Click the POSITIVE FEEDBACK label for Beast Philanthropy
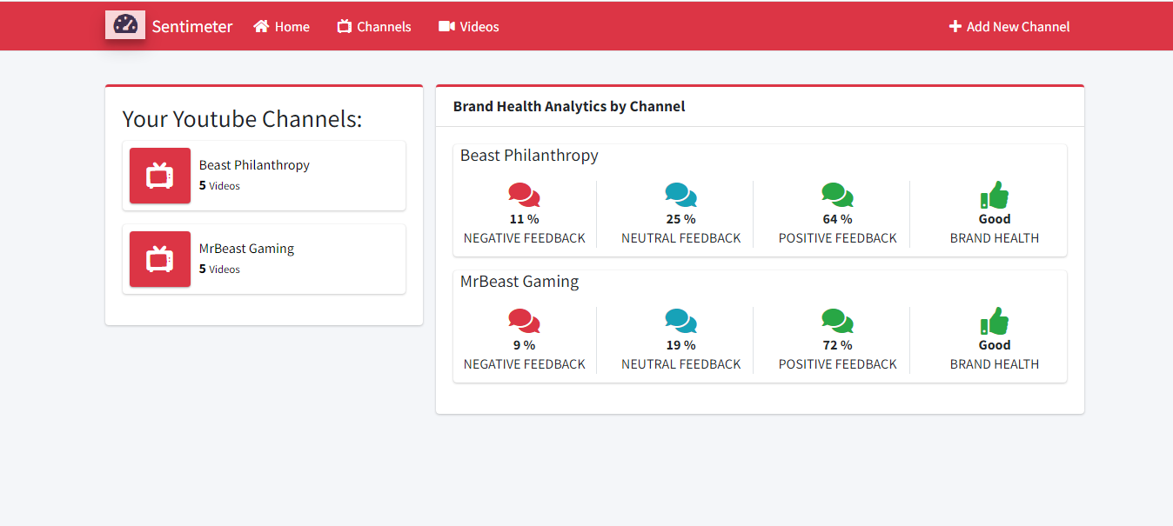Image resolution: width=1173 pixels, height=526 pixels. pos(837,238)
